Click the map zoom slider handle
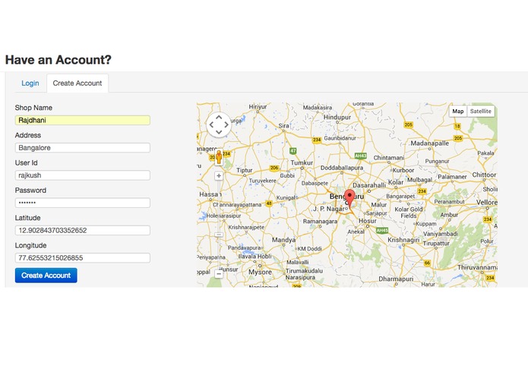Image resolution: width=528 pixels, height=375 pixels. (x=219, y=235)
